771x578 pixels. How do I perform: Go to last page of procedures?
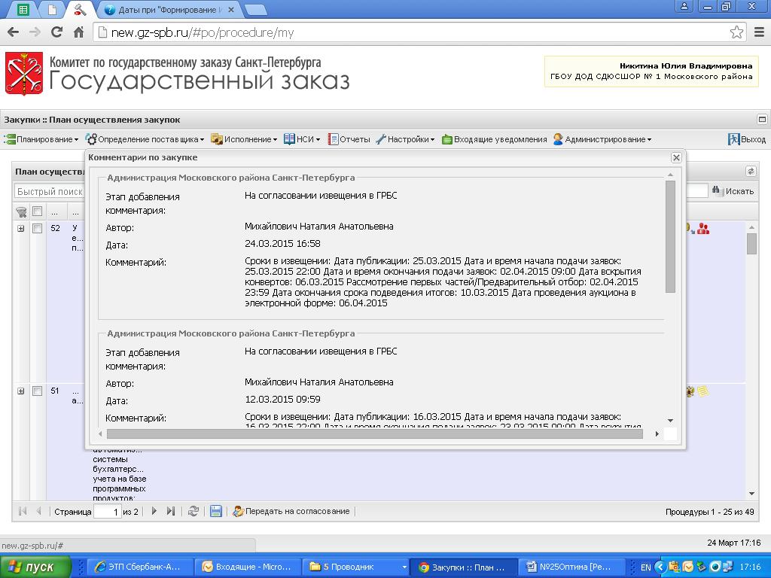[171, 511]
